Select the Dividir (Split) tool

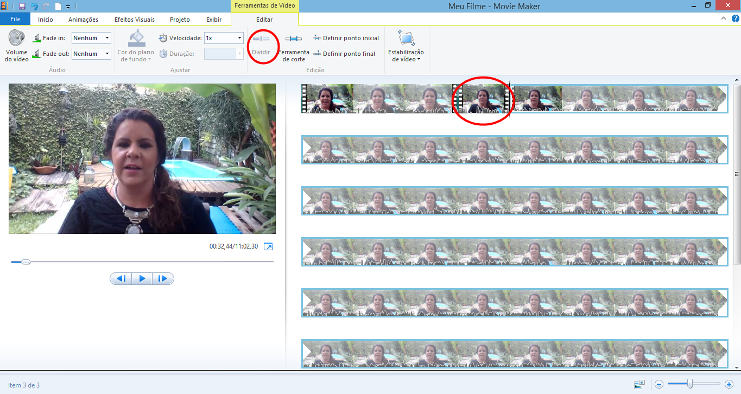coord(261,46)
